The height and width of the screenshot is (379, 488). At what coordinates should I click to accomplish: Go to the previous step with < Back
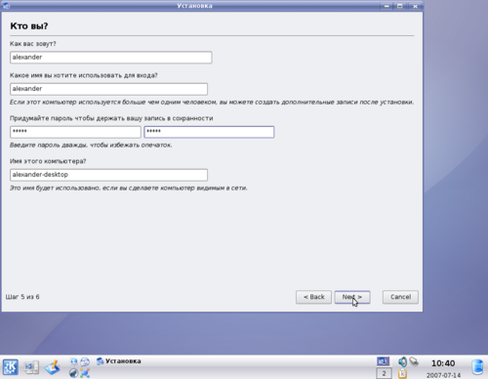(313, 297)
